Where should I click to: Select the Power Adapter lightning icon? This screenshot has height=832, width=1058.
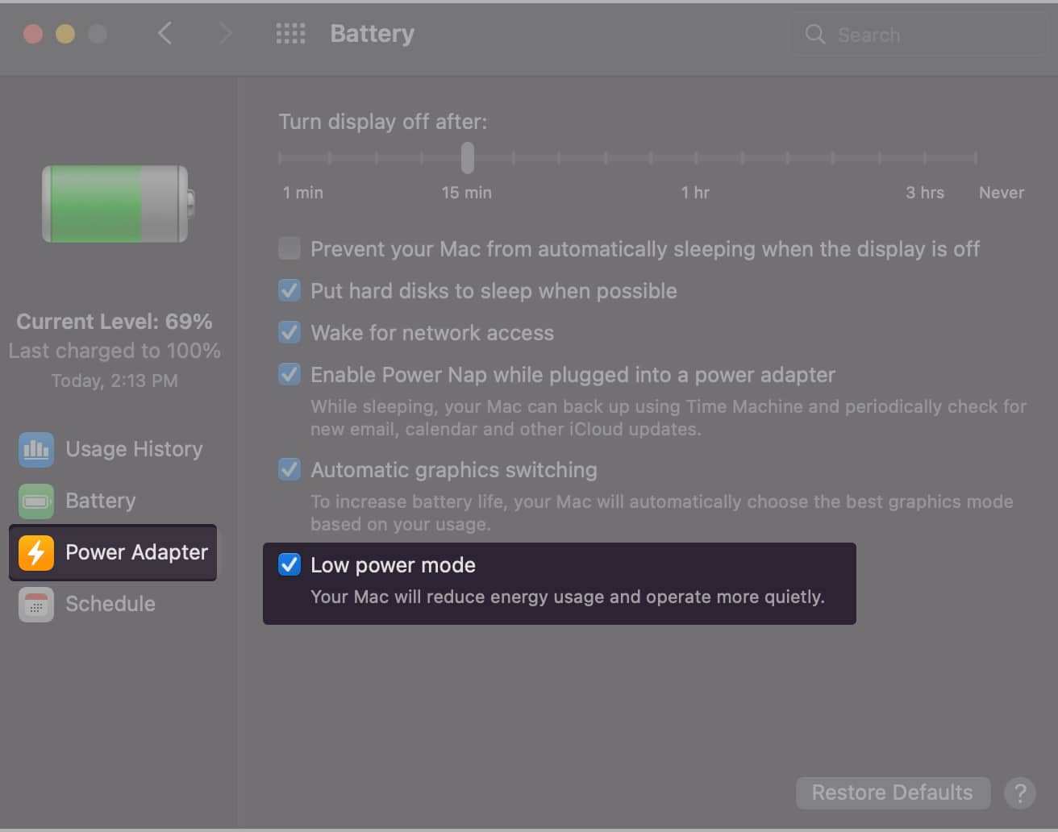[x=35, y=553]
